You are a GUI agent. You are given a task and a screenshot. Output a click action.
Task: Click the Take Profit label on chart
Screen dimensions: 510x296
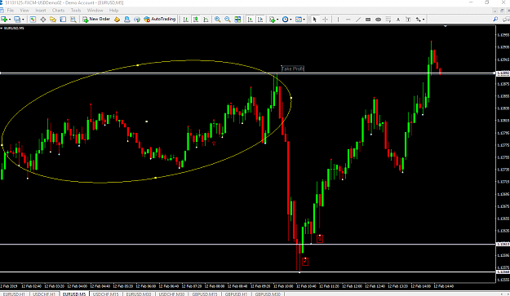[293, 68]
